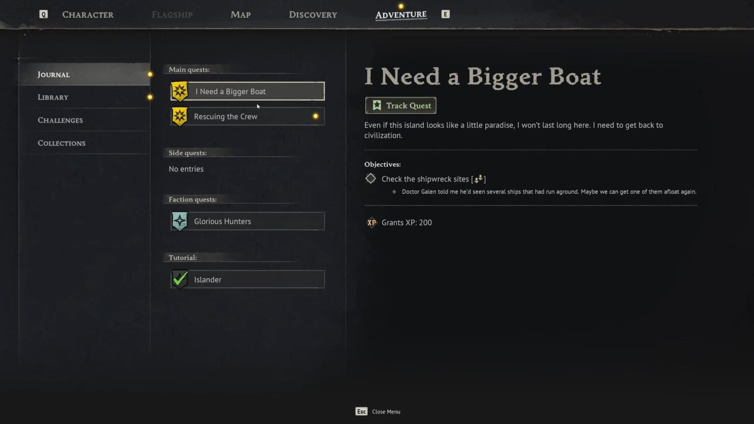This screenshot has height=424, width=754.
Task: Click the yellow star badge beside Rescuing the Crew
Action: pos(180,116)
